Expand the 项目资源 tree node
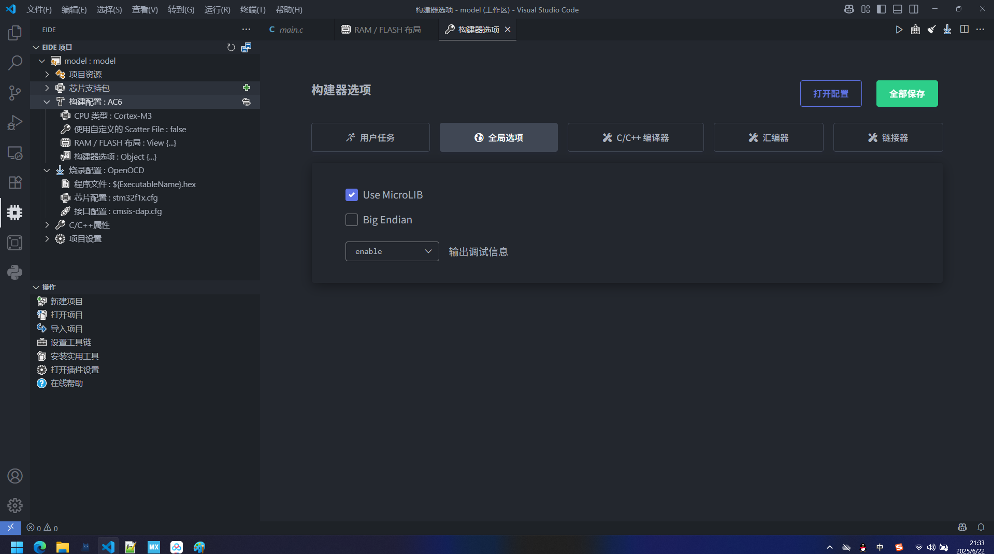Viewport: 994px width, 554px height. click(x=47, y=75)
